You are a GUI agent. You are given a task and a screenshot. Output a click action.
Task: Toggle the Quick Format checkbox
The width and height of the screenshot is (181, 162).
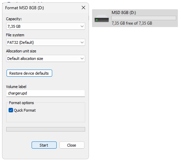pyautogui.click(x=11, y=110)
